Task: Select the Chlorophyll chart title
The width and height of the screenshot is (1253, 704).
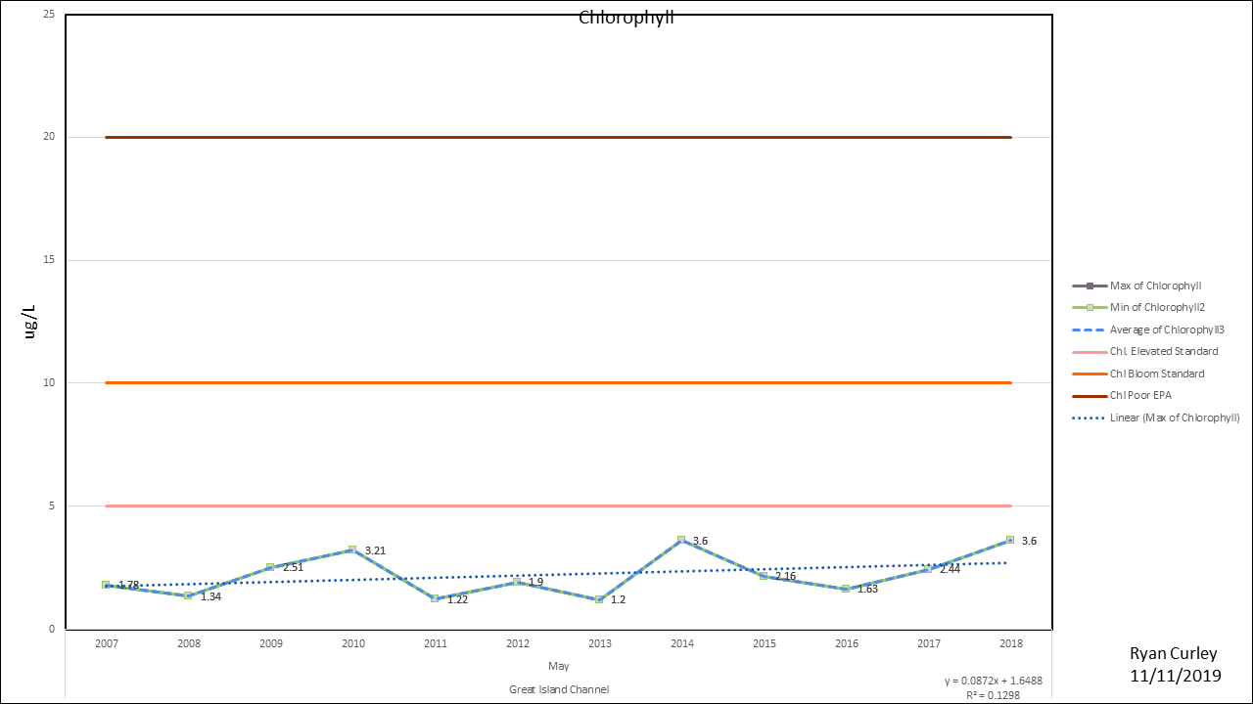Action: point(626,18)
